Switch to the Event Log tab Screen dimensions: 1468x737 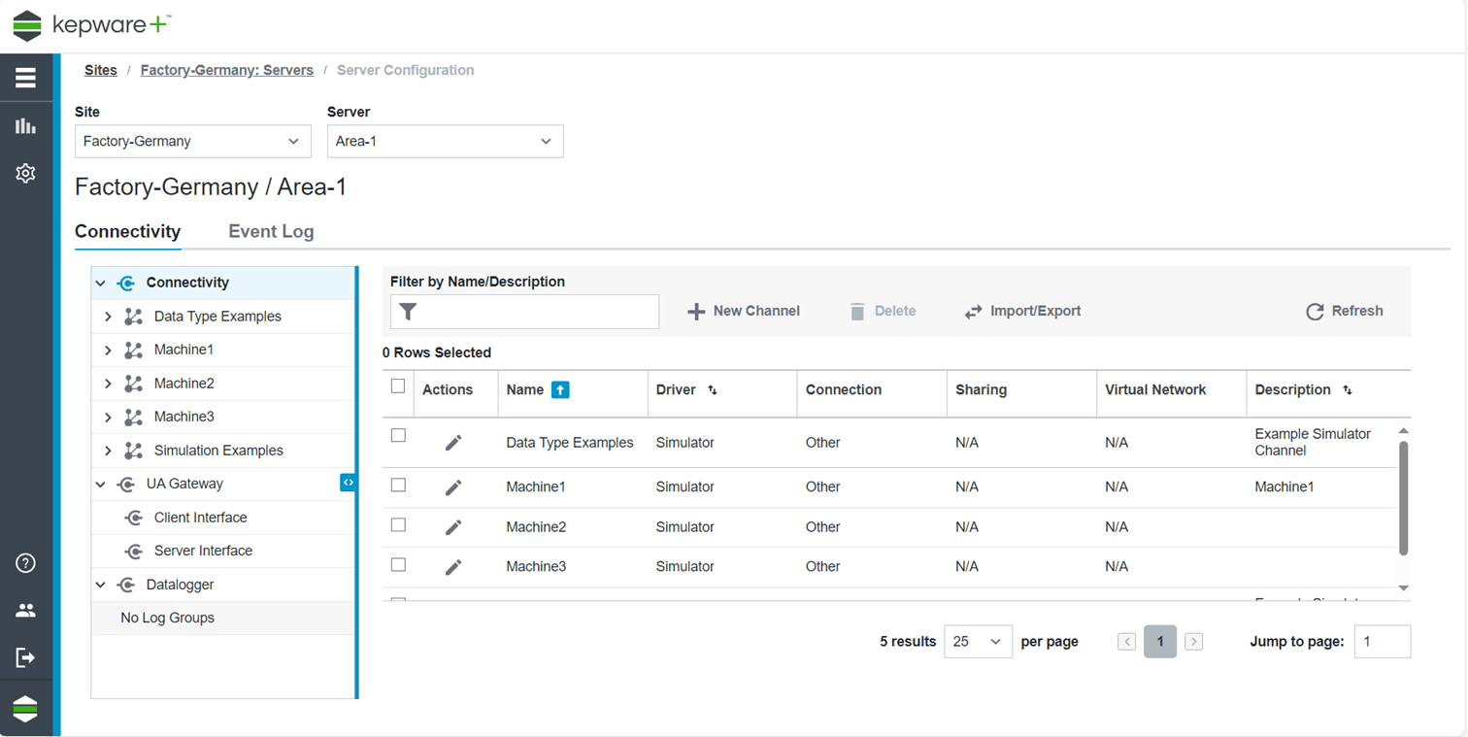coord(271,231)
